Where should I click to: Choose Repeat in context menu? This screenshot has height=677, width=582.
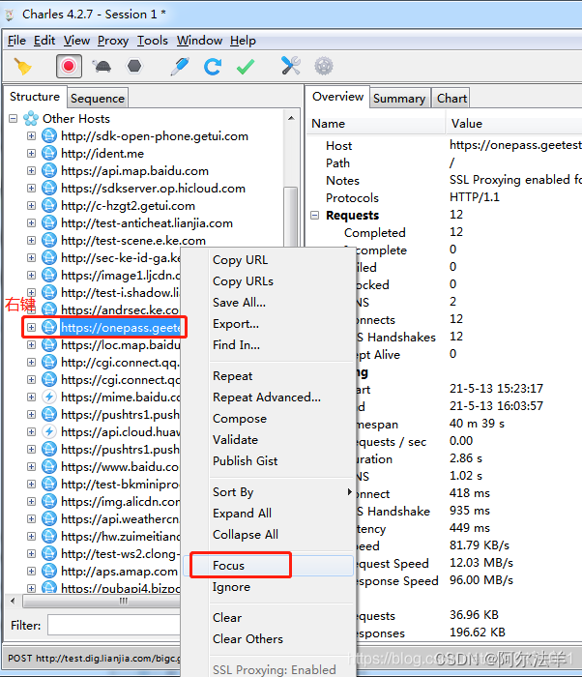pos(233,375)
